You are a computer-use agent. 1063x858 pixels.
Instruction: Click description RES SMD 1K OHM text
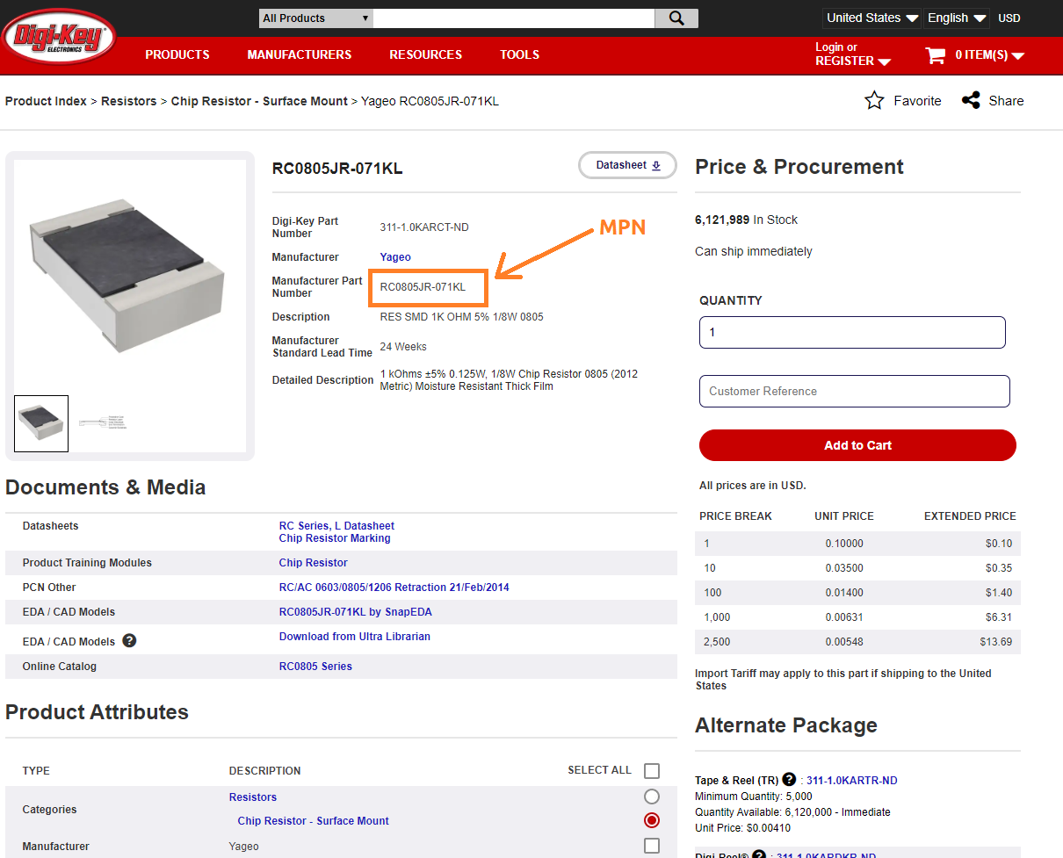(462, 317)
